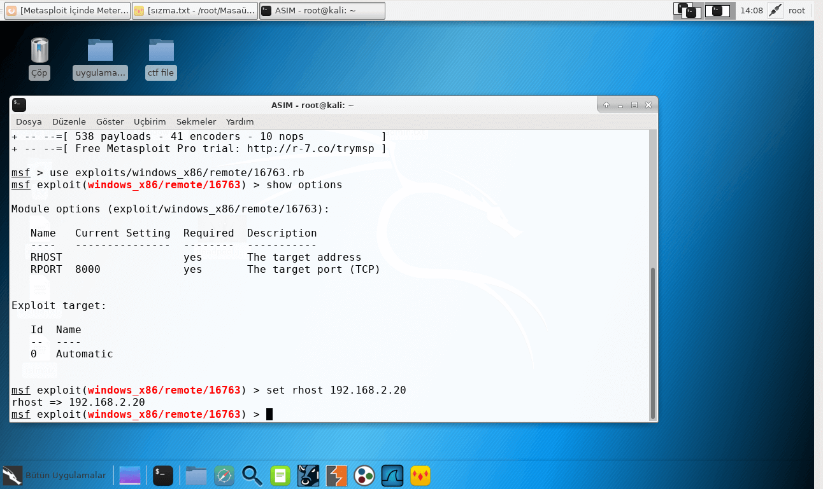The height and width of the screenshot is (489, 823).
Task: Open file manager folder icon in dock
Action: click(196, 475)
